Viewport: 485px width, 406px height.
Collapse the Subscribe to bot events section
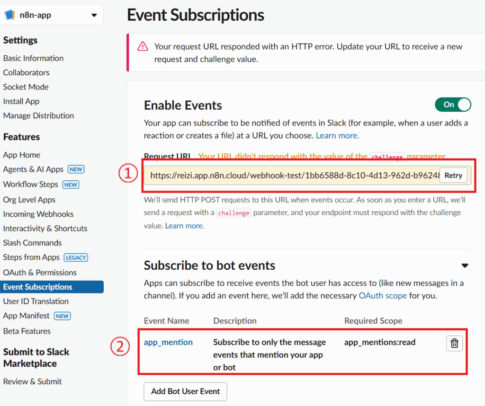click(x=465, y=265)
